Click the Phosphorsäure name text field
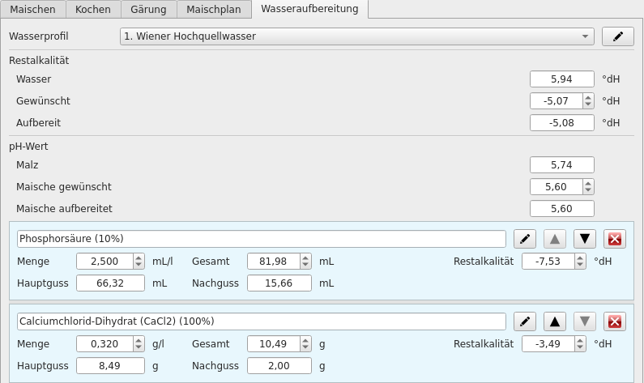This screenshot has width=644, height=383. tap(261, 239)
